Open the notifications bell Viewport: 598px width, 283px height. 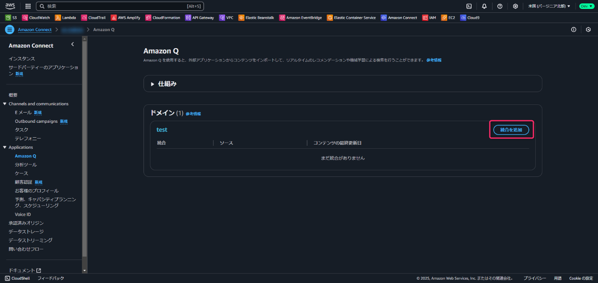coord(484,6)
